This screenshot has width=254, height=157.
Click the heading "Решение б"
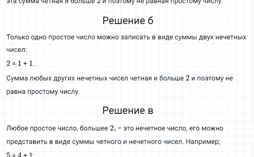tap(128, 21)
